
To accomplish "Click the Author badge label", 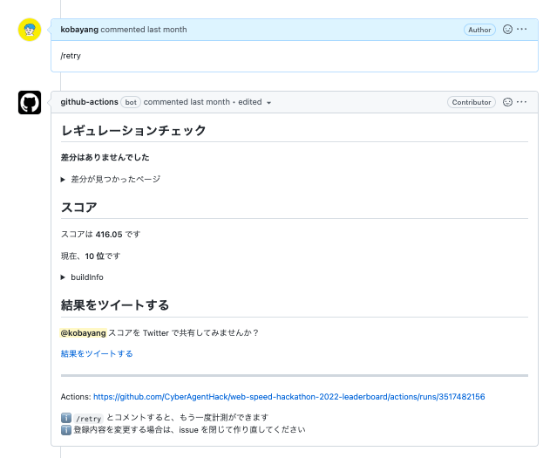I will click(x=479, y=30).
